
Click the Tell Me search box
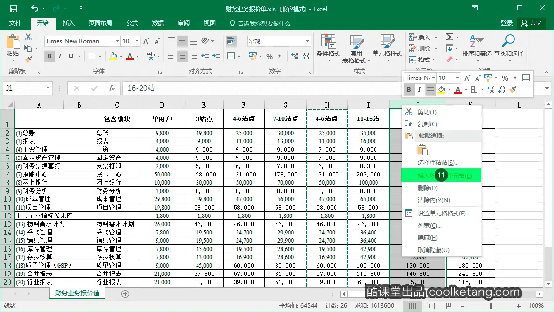(260, 24)
